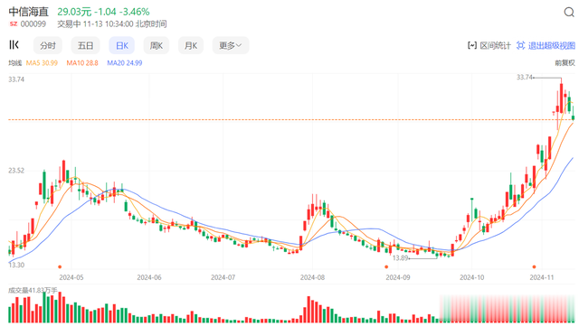Click the orange event dot near 2024-09
Image resolution: width=579 pixels, height=326 pixels.
pos(386,266)
